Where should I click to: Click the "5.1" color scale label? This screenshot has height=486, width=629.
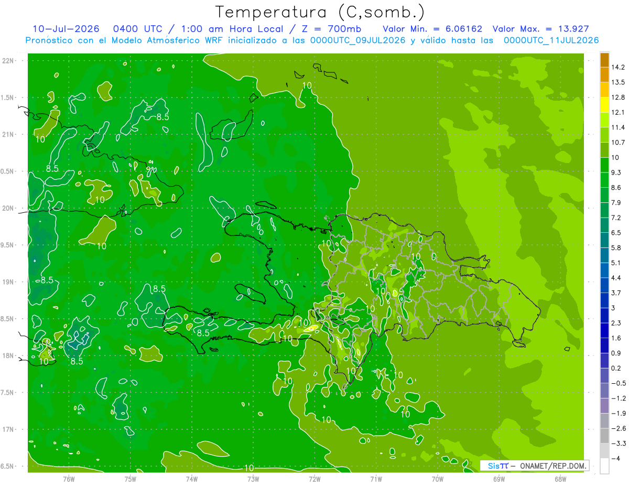click(x=616, y=263)
